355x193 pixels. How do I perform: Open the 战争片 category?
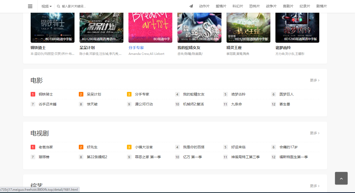coord(271,6)
